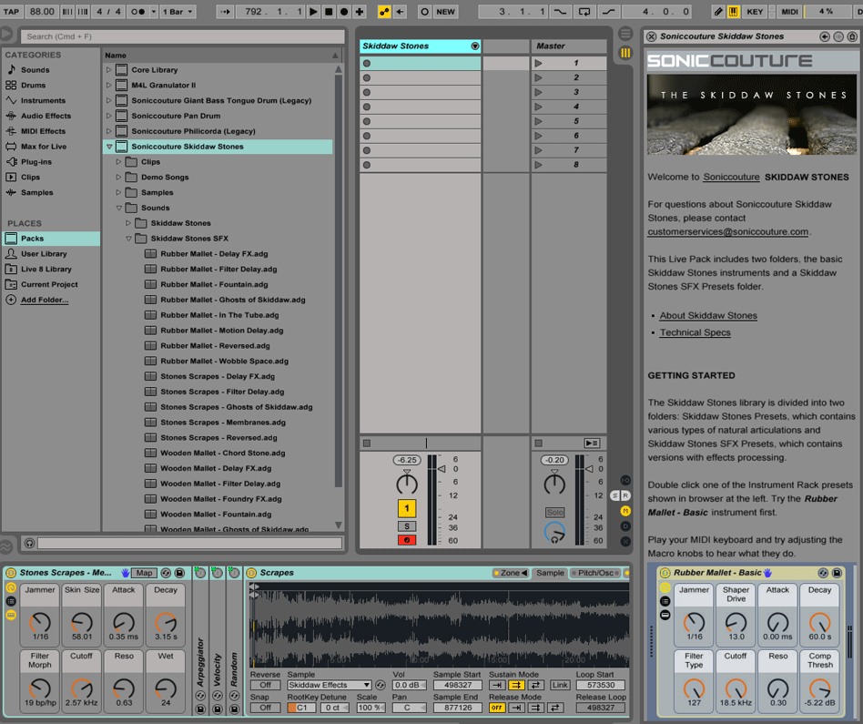Click the transport Stop button

pyautogui.click(x=329, y=12)
